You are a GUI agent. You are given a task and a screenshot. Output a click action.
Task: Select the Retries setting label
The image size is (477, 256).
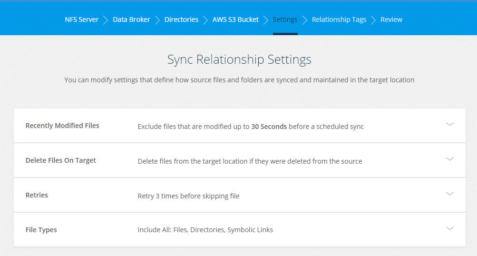pyautogui.click(x=37, y=195)
